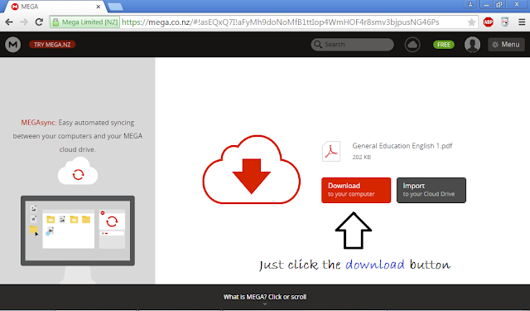The height and width of the screenshot is (311, 530).
Task: Click the magnifier icon in the search box
Action: click(318, 44)
